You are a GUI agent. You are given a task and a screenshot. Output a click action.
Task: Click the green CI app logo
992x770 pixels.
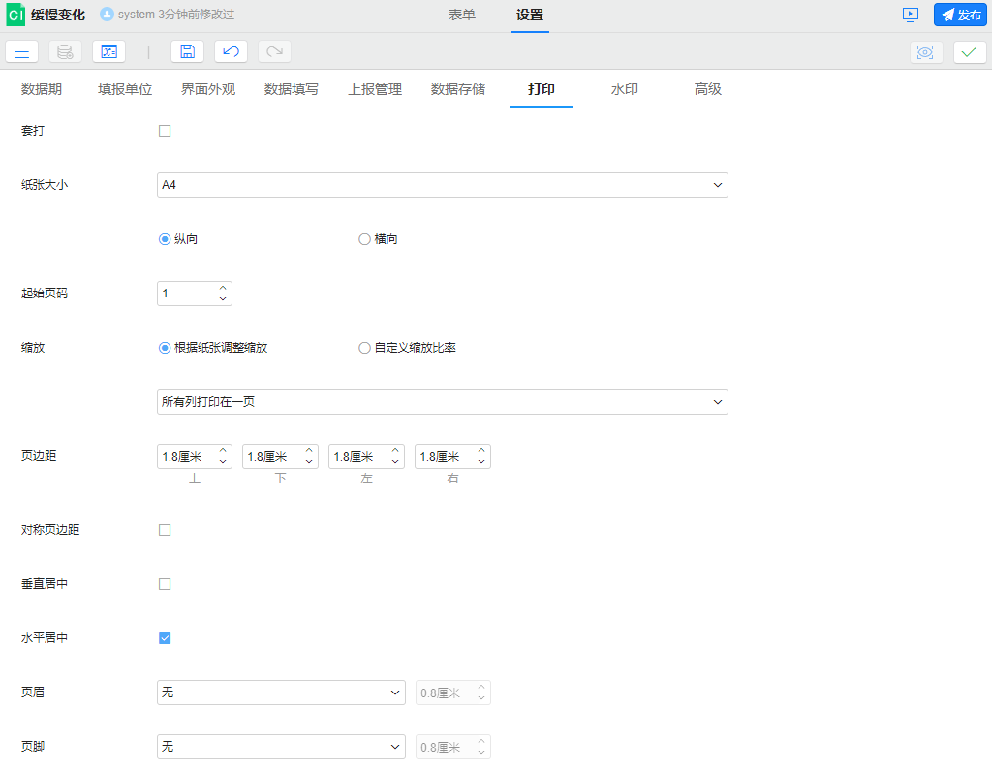tap(15, 15)
